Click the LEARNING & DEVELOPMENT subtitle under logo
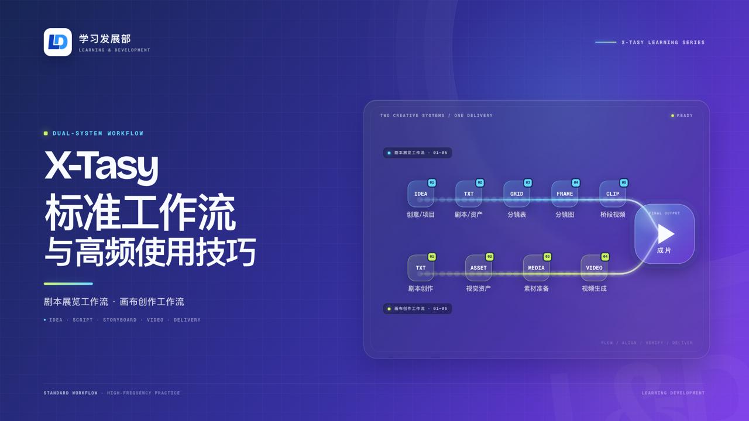The width and height of the screenshot is (749, 421). (x=115, y=50)
